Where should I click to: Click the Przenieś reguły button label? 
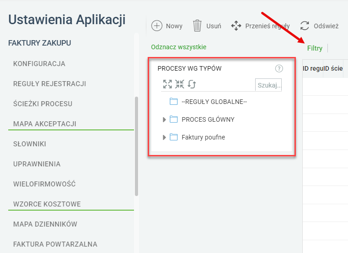pos(268,26)
